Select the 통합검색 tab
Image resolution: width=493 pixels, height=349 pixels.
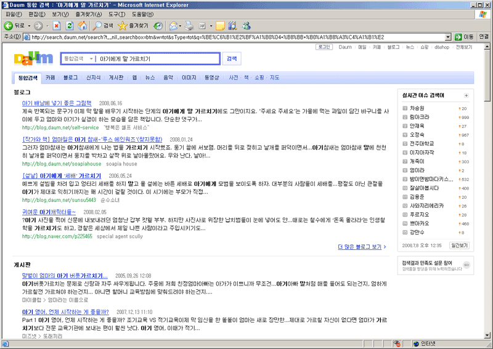(28, 78)
